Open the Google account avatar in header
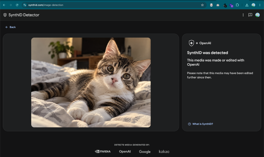Image resolution: width=264 pixels, height=157 pixels. click(258, 15)
